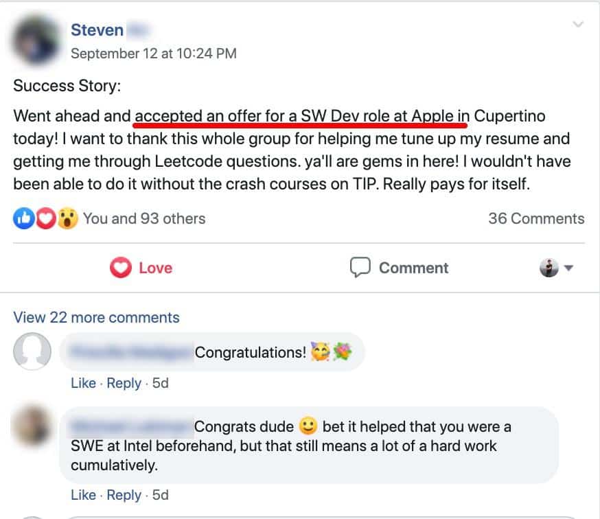Click the blue thumbs-up reaction icon
This screenshot has height=519, width=600.
pyautogui.click(x=24, y=218)
